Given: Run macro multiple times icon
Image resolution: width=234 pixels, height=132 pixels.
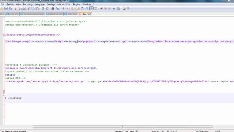Looking at the screenshot, I should click(x=114, y=8).
